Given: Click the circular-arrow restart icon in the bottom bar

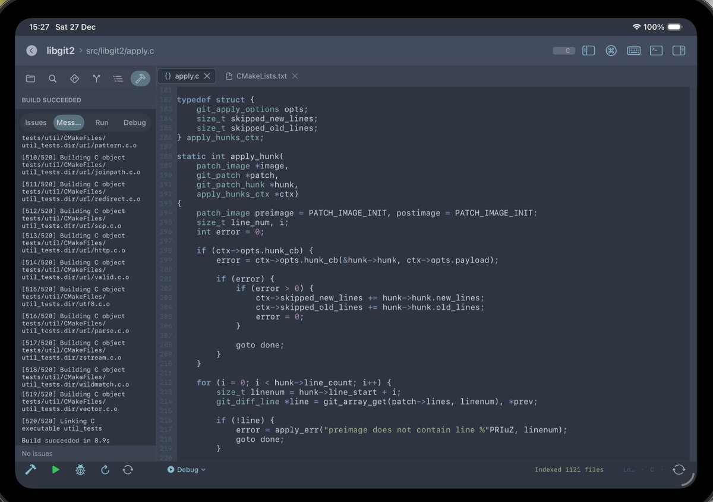Looking at the screenshot, I should (x=105, y=470).
